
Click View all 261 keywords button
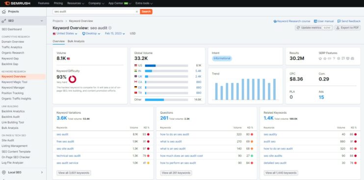pyautogui.click(x=176, y=173)
